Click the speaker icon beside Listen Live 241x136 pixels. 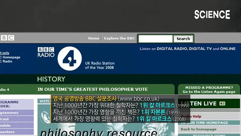pos(222,103)
